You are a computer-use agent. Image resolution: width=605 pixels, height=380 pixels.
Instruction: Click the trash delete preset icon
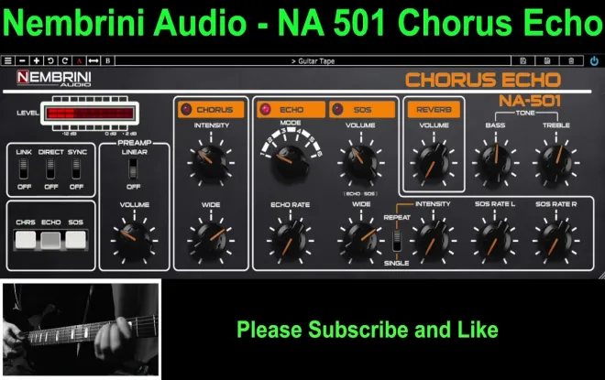pyautogui.click(x=571, y=61)
